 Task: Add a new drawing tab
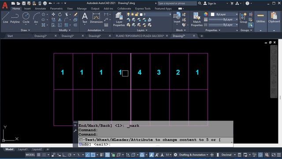pyautogui.click(x=202, y=36)
